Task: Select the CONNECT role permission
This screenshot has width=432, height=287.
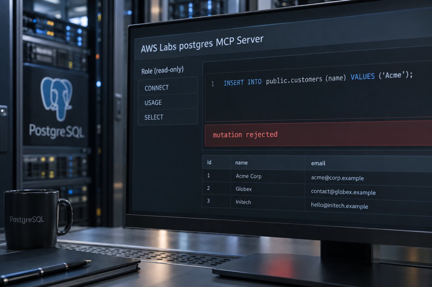Action: [x=168, y=87]
